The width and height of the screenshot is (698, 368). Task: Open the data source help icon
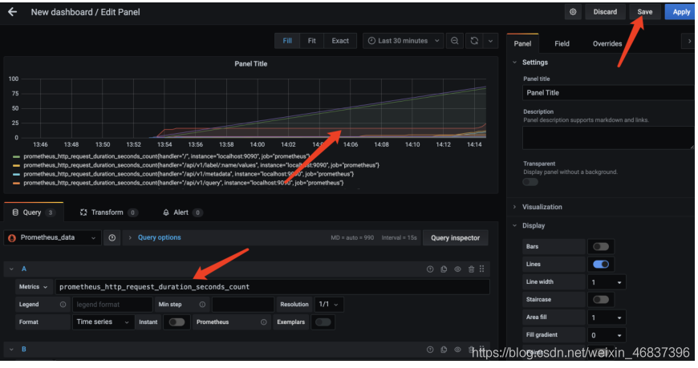(x=112, y=238)
